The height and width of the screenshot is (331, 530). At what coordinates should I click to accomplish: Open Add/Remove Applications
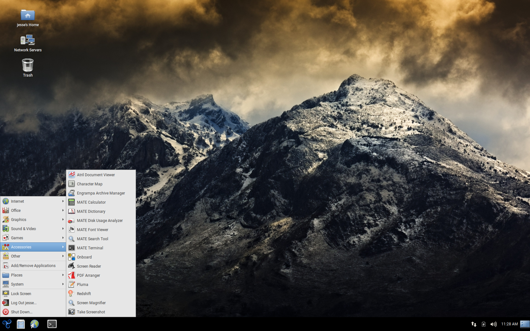(x=33, y=266)
